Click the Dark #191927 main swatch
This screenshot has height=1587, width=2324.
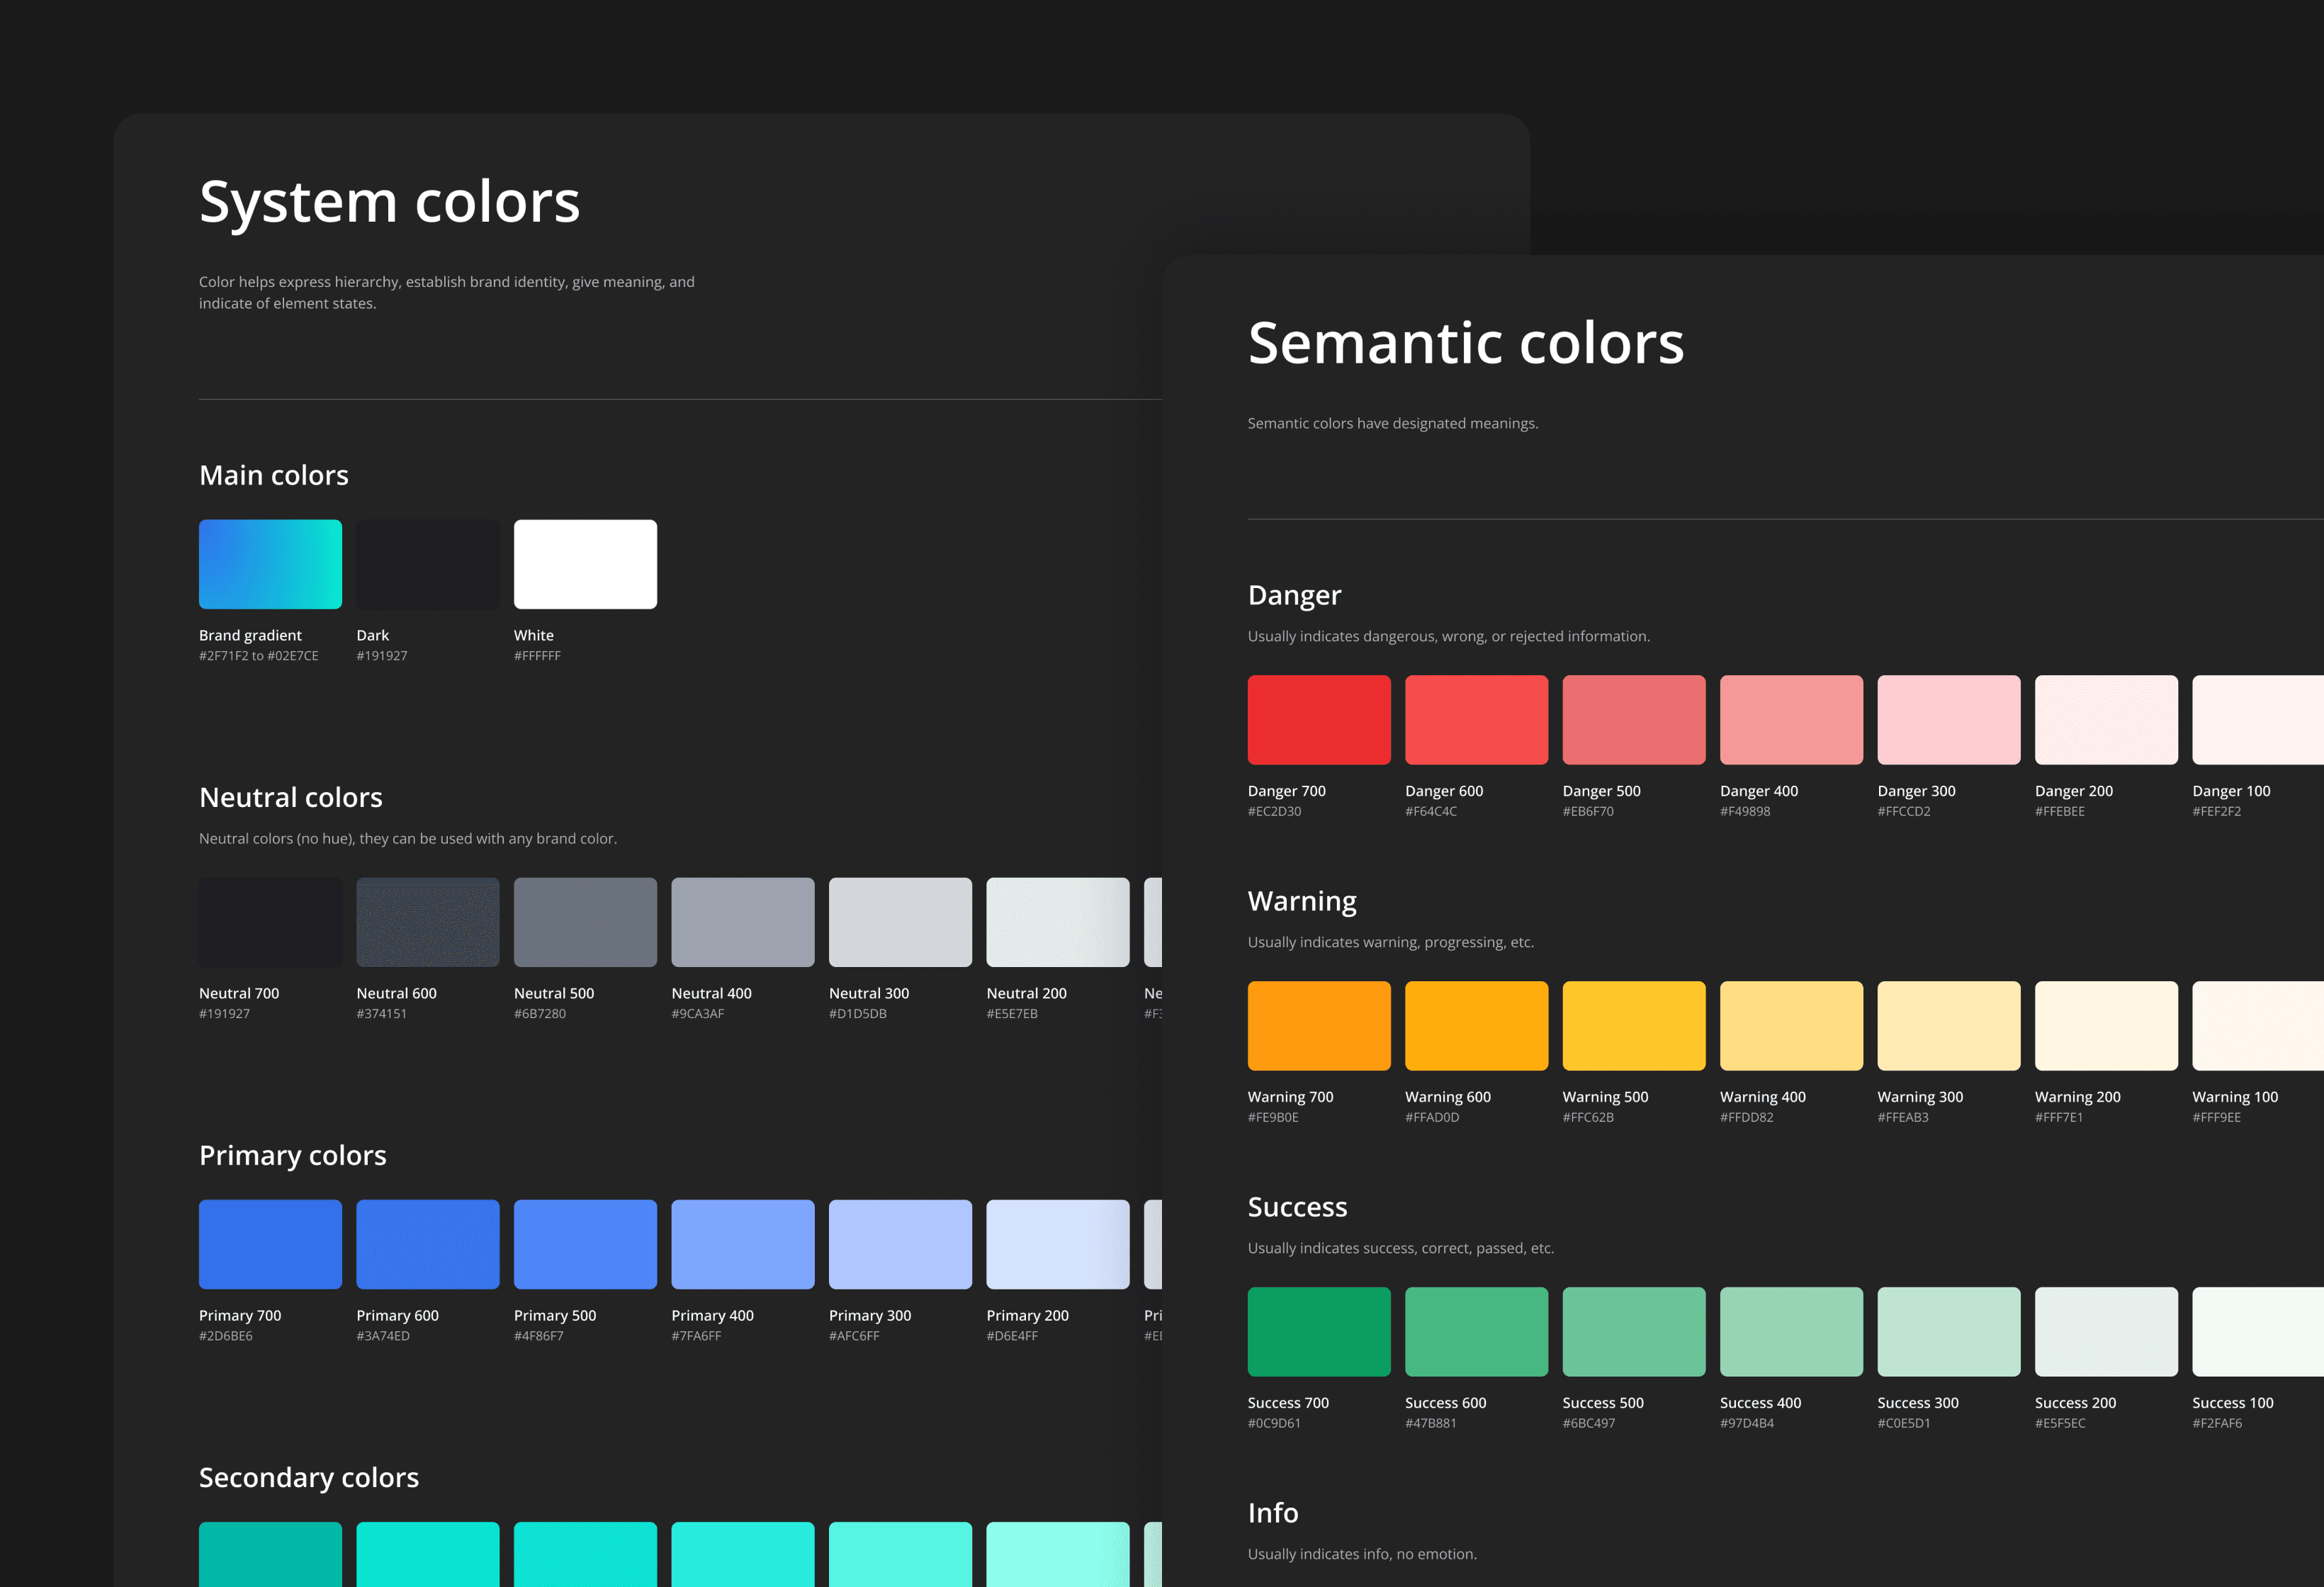tap(427, 564)
